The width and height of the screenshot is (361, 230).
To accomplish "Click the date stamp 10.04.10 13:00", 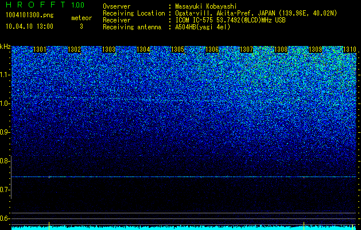I will pyautogui.click(x=29, y=26).
